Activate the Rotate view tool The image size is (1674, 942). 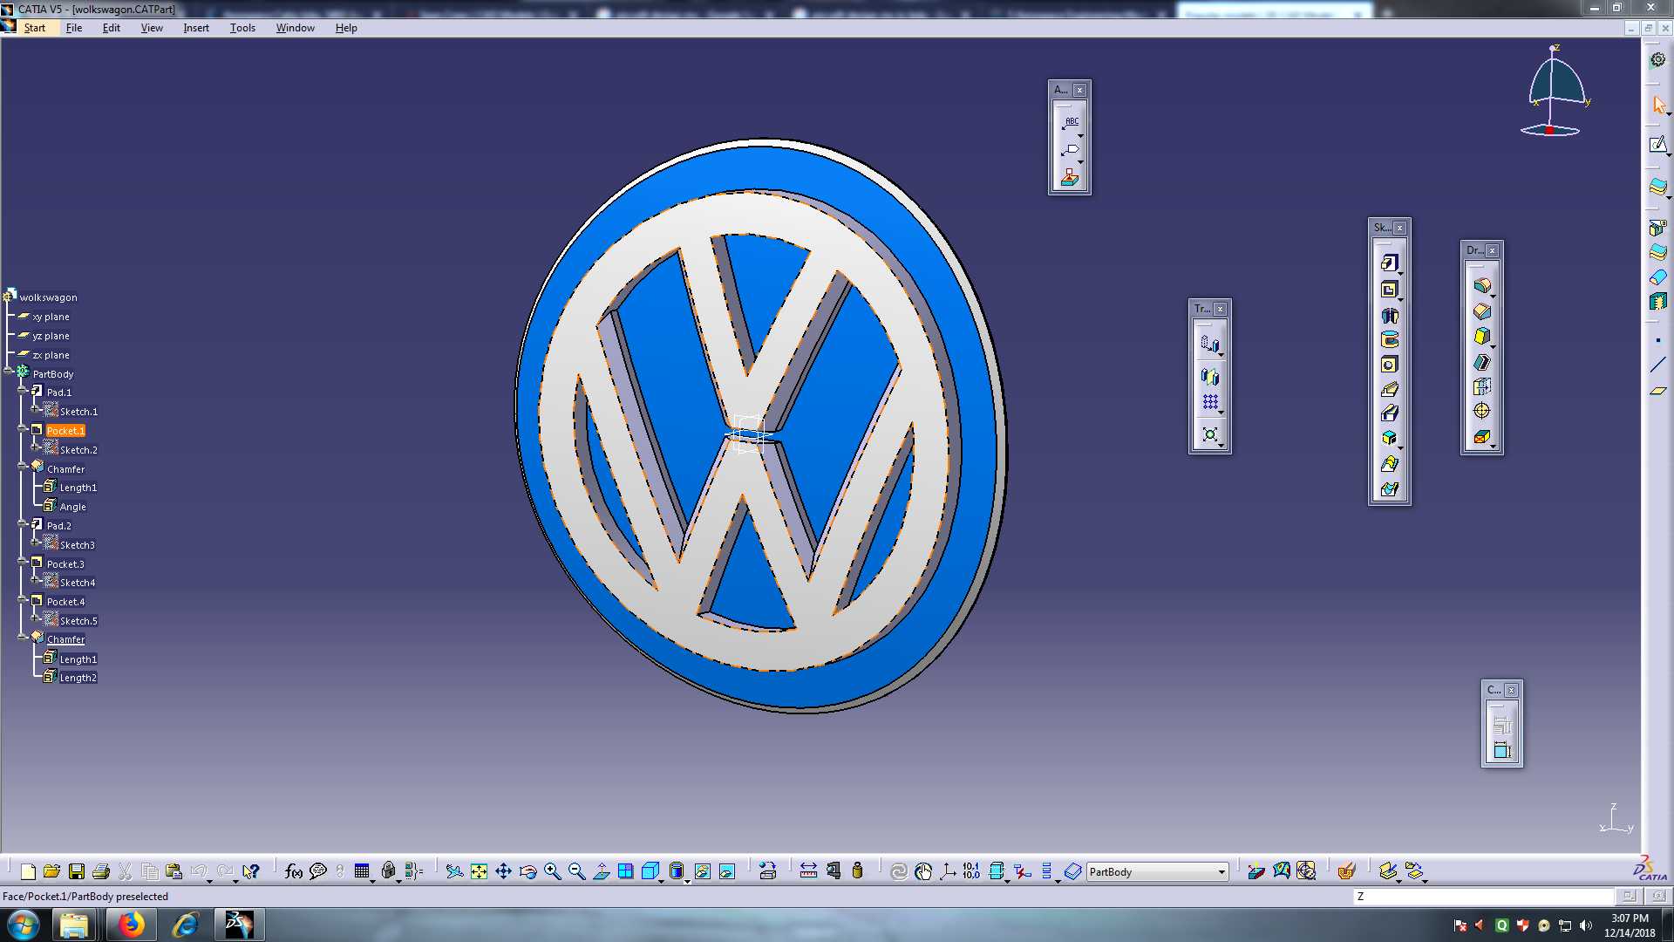527,871
